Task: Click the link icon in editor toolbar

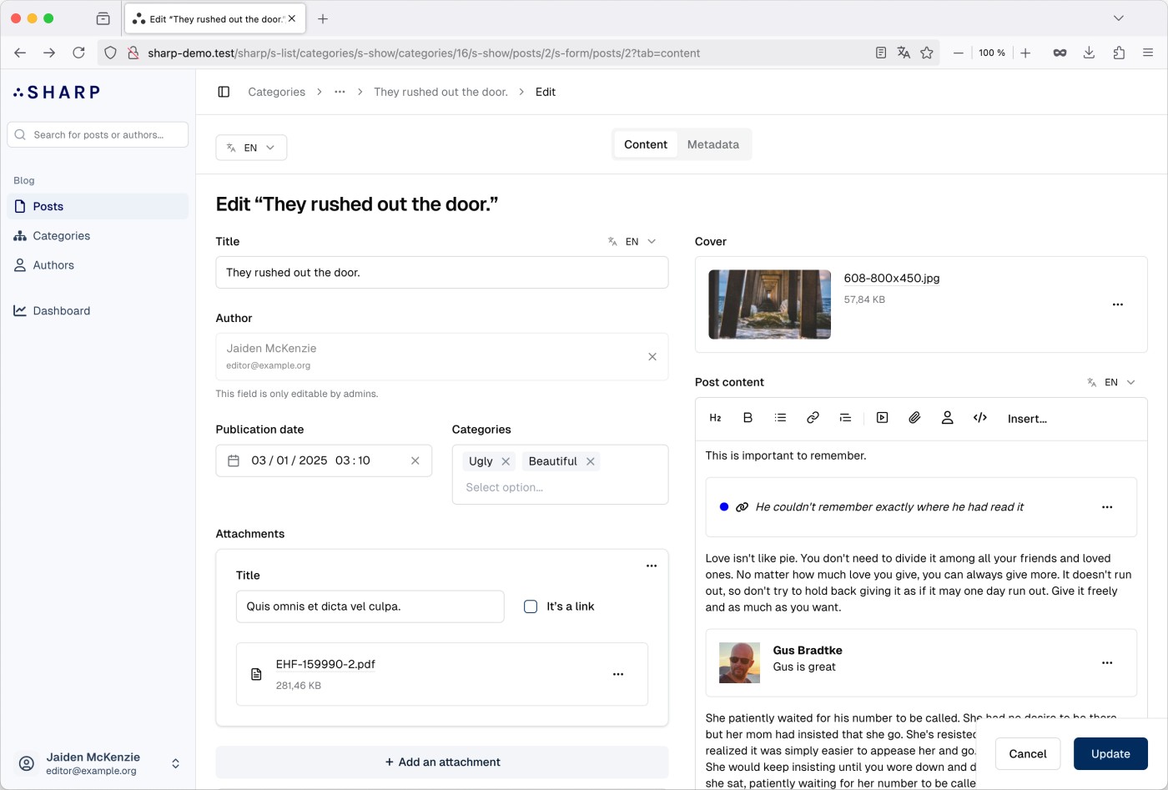Action: (813, 418)
